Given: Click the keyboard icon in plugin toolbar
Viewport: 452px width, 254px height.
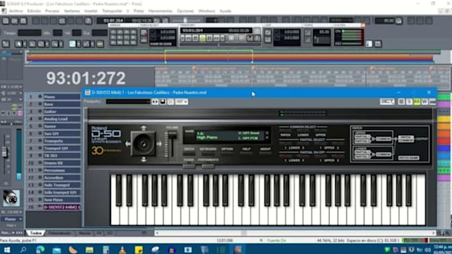Looking at the screenshot, I should 433,101.
